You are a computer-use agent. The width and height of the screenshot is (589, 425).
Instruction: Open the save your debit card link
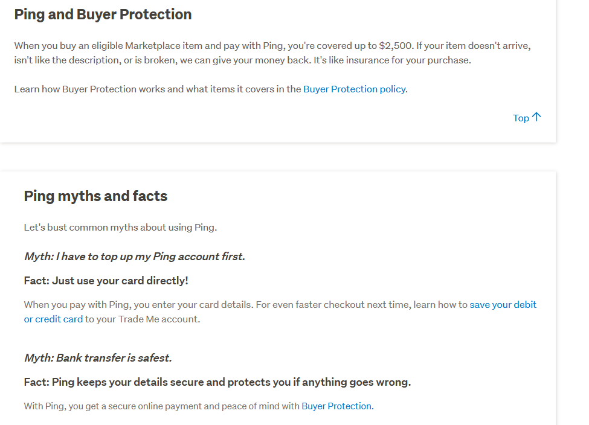(503, 305)
